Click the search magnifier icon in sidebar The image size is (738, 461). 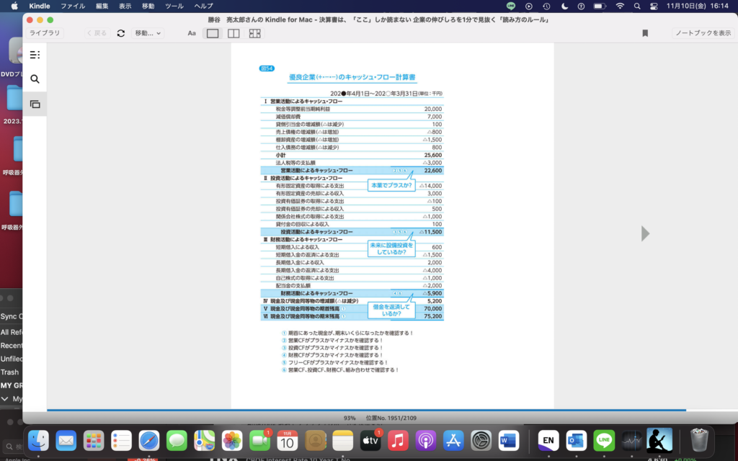pos(35,79)
